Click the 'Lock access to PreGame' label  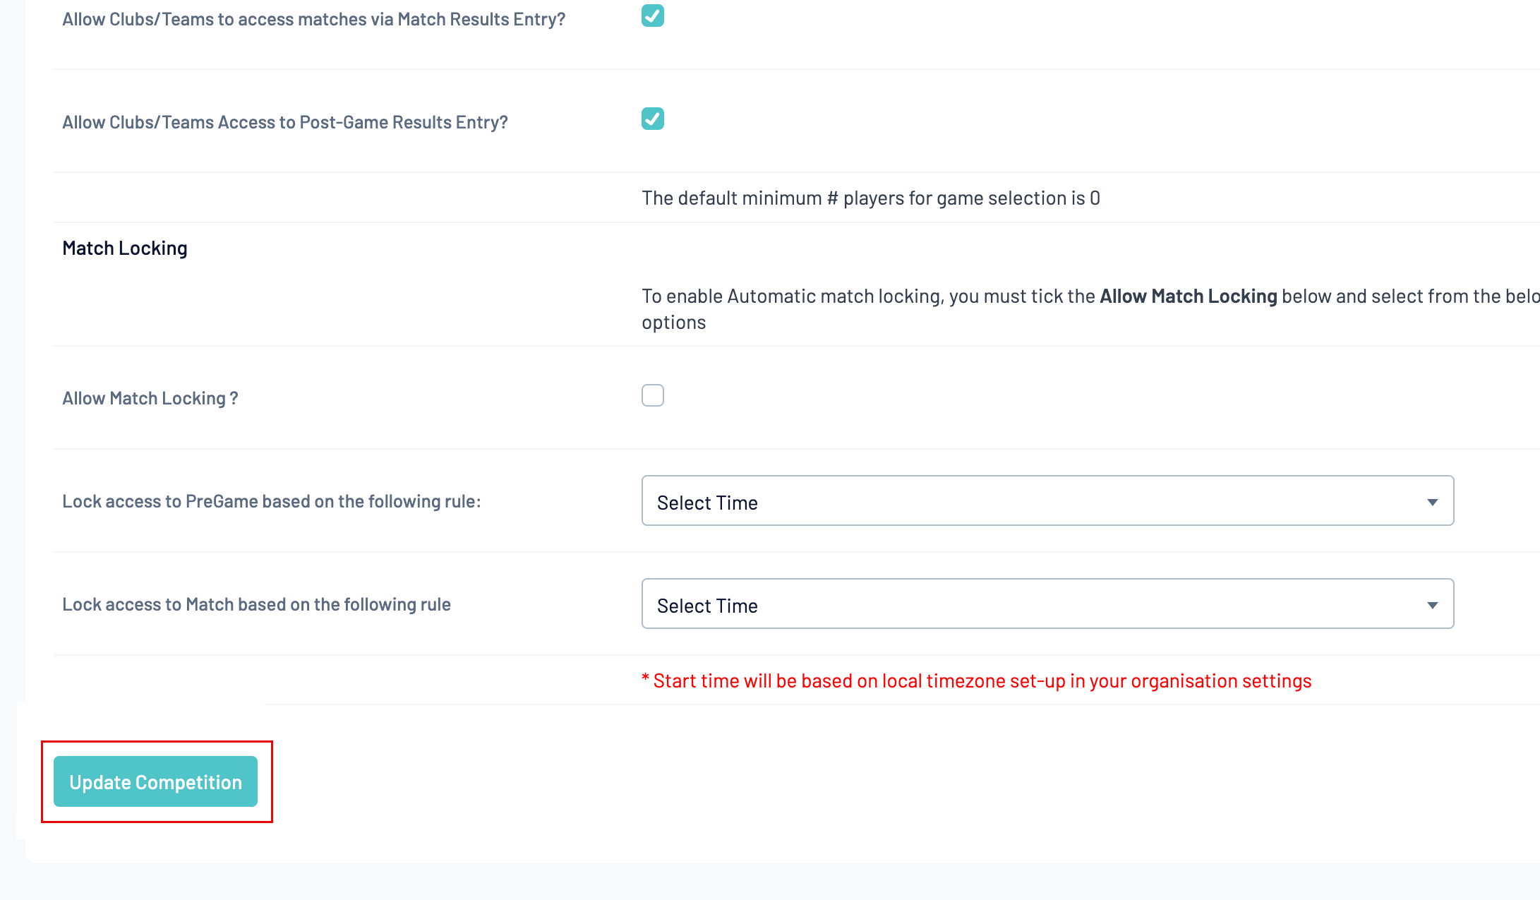tap(271, 501)
